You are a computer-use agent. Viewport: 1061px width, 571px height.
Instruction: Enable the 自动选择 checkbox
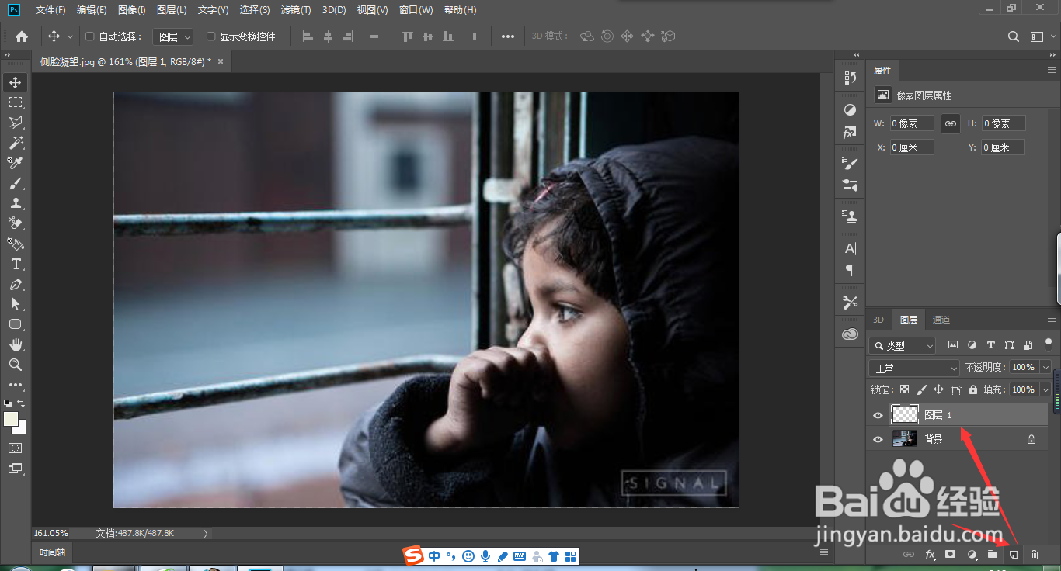89,36
